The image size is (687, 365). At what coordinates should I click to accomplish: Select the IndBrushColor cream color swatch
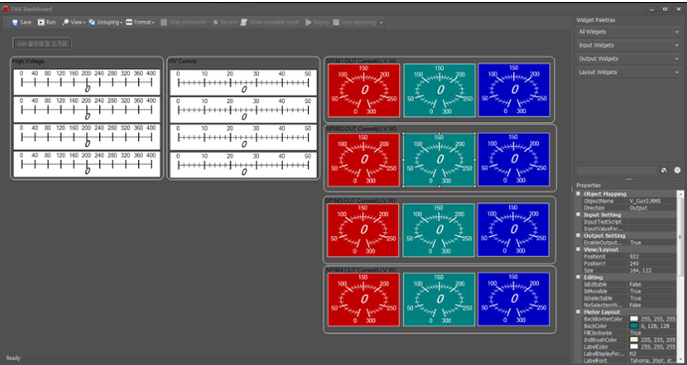coord(633,339)
